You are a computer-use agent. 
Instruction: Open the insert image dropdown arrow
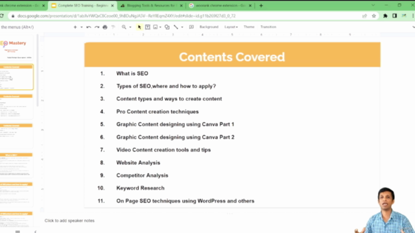tap(160, 27)
